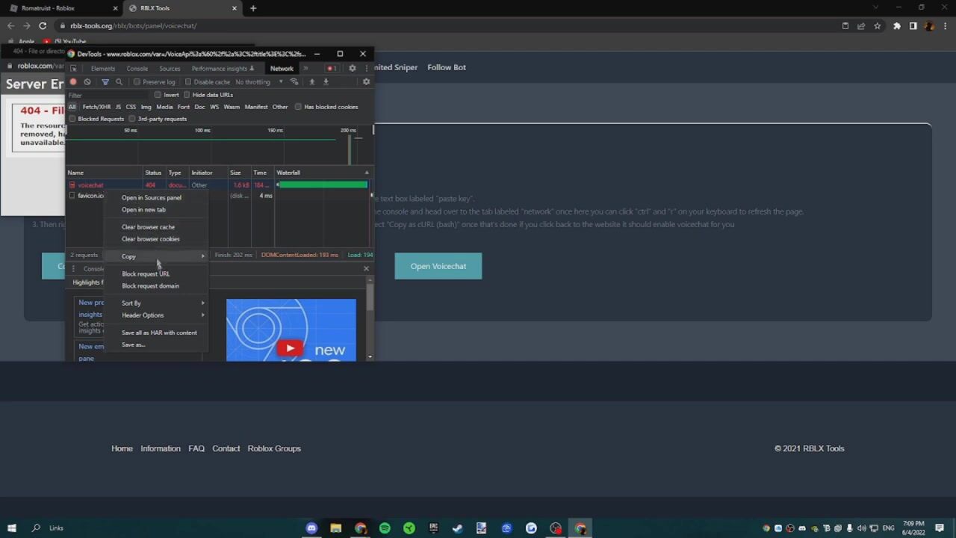The image size is (956, 538).
Task: Switch to the Sources tab
Action: (x=170, y=69)
